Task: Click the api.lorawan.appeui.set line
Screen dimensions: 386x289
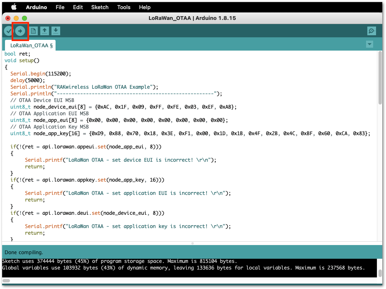Action: pyautogui.click(x=86, y=147)
